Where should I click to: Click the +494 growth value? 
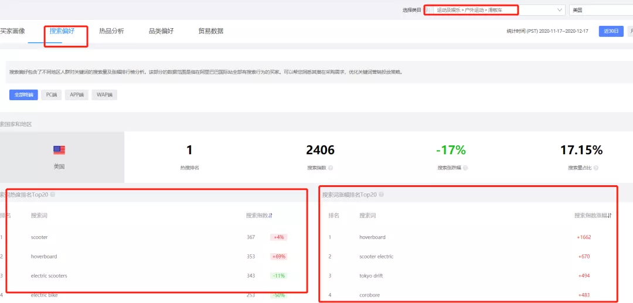pos(584,276)
